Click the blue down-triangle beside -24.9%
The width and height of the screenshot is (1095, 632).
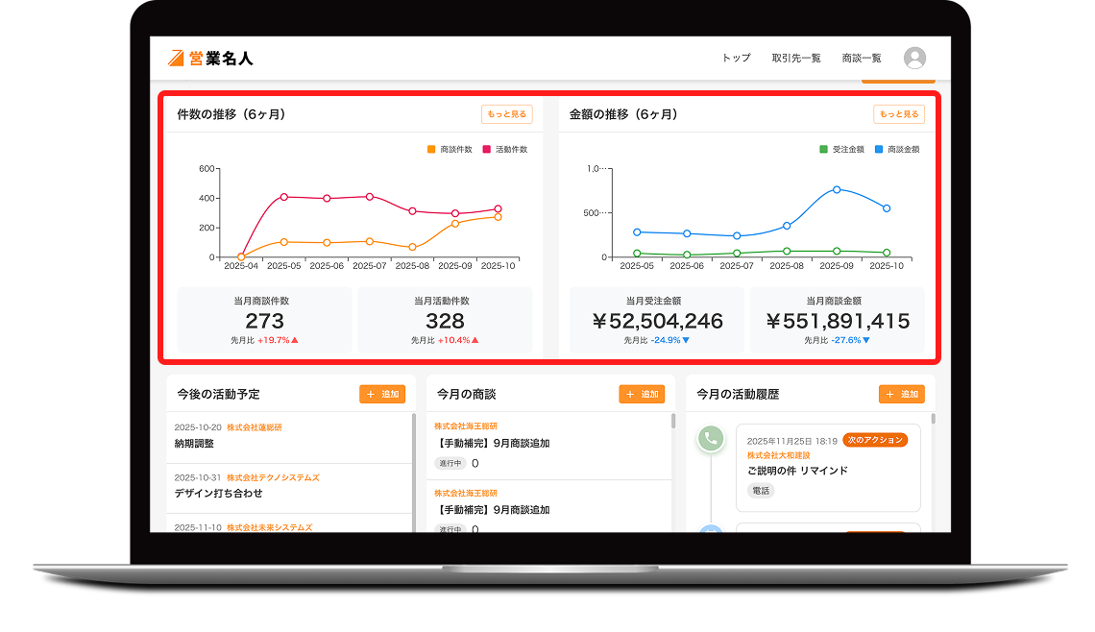[686, 340]
